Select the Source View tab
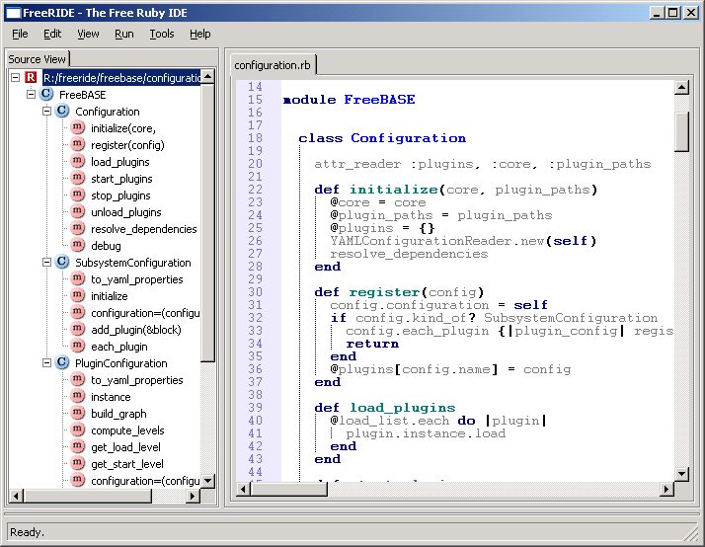 tap(38, 59)
